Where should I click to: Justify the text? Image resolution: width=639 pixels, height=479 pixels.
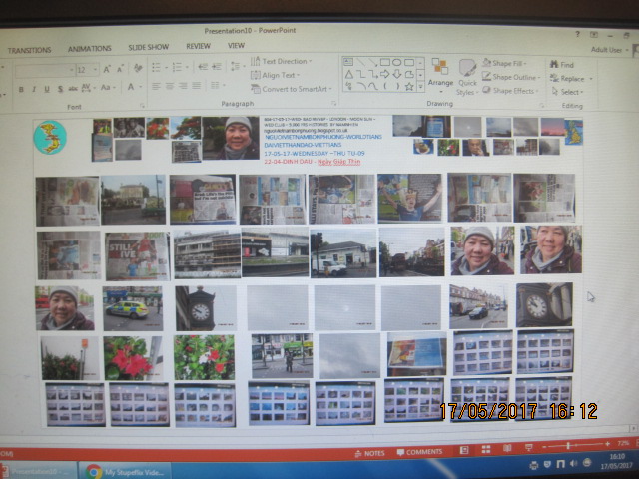pos(197,85)
